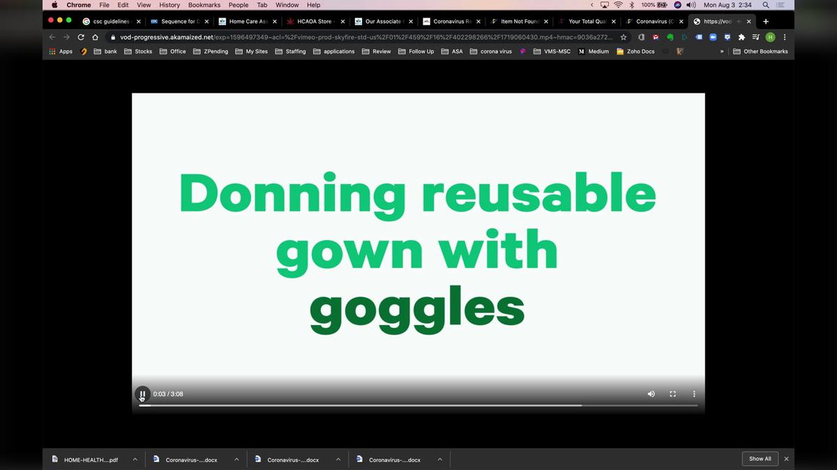Image resolution: width=837 pixels, height=470 pixels.
Task: Click the video progress bar
Action: click(x=418, y=405)
